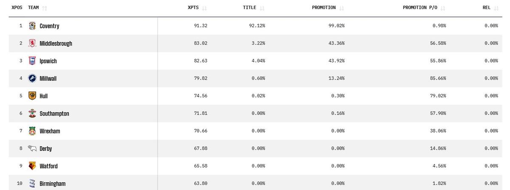Click the Ipswich club crest icon
This screenshot has width=510, height=190.
pyautogui.click(x=32, y=61)
